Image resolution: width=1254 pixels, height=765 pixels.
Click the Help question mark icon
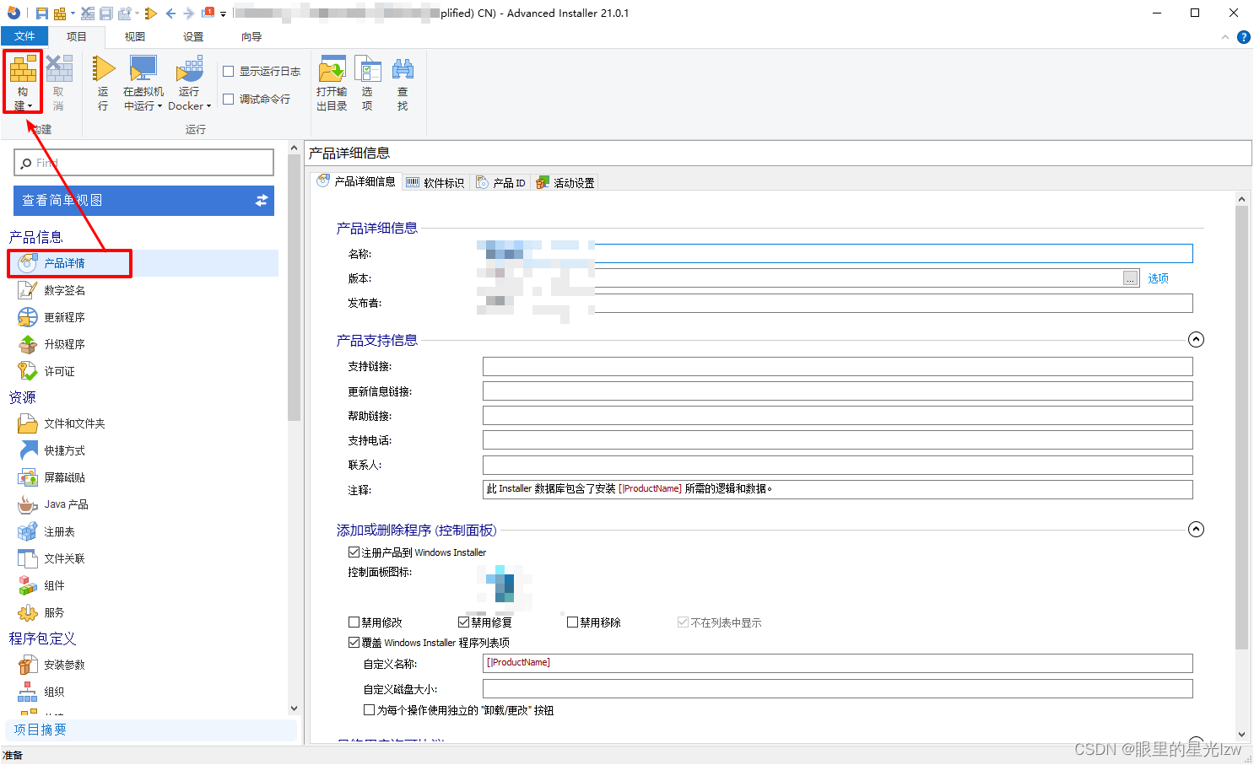(1243, 36)
